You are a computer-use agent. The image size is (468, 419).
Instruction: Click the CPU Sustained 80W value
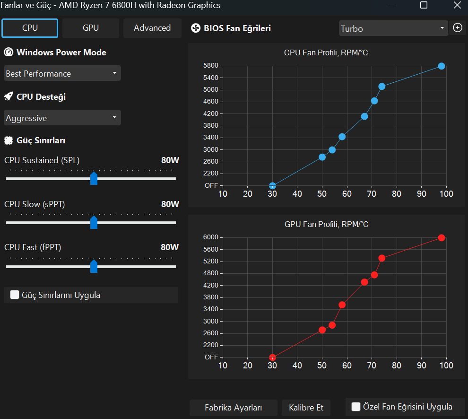click(x=170, y=160)
